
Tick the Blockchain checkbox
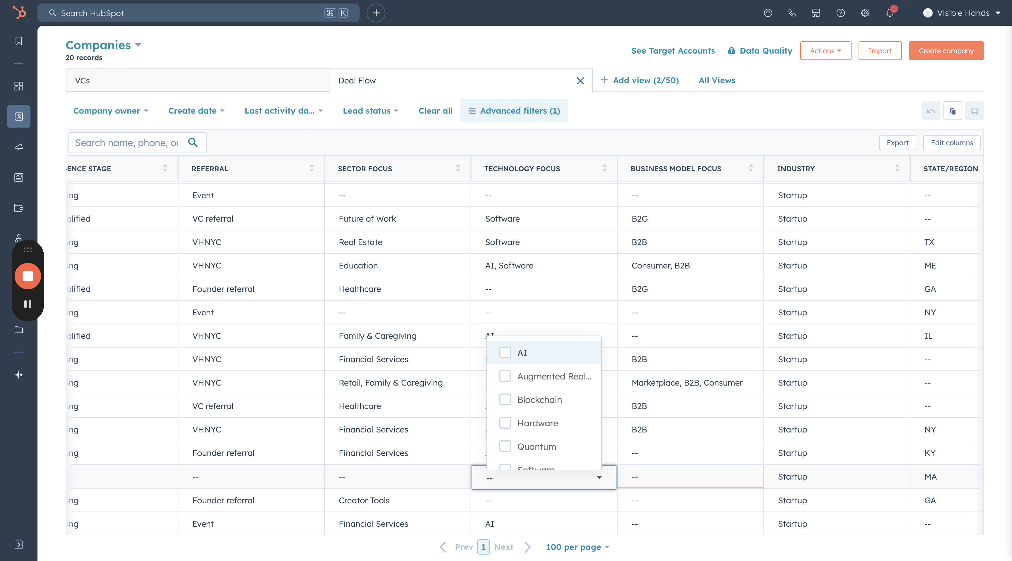(x=505, y=400)
